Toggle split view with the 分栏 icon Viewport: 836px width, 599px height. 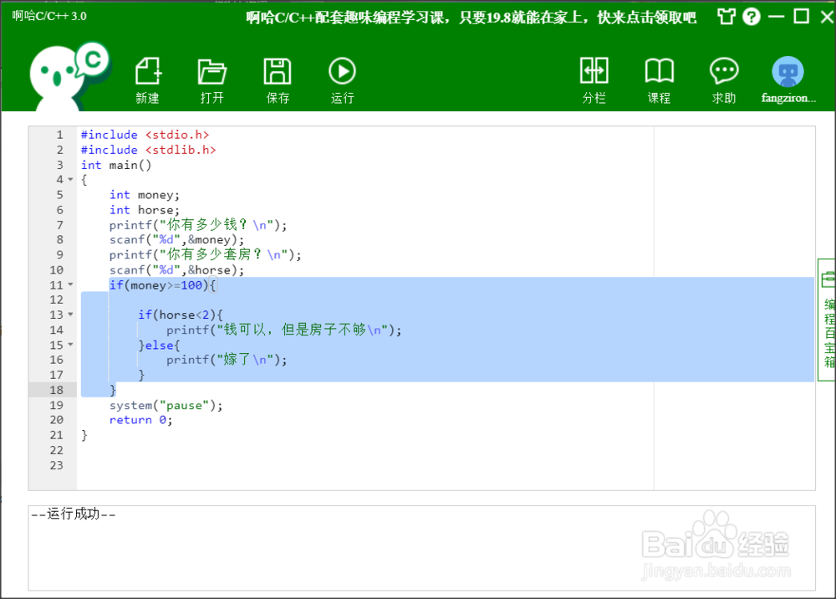(x=594, y=71)
